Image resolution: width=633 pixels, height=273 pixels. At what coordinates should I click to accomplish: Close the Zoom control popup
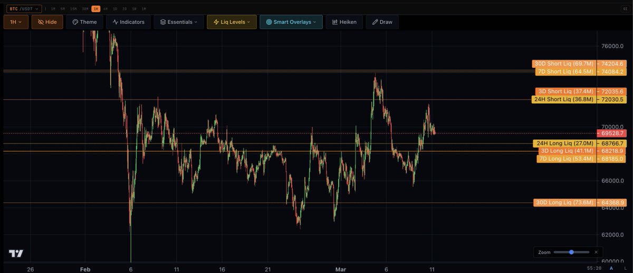pos(596,252)
